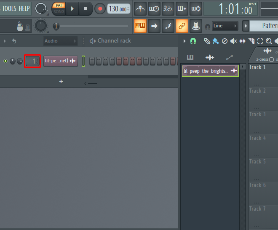278x230 pixels.
Task: Toggle multilink to controllers knob icon
Action: point(196,26)
